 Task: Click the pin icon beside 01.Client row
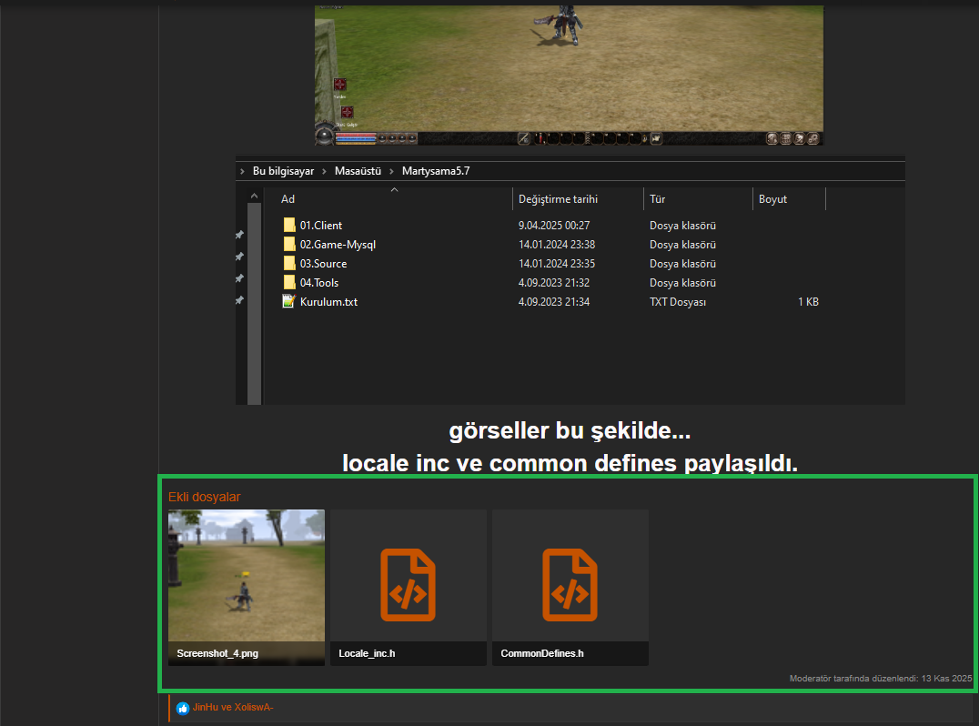coord(239,235)
